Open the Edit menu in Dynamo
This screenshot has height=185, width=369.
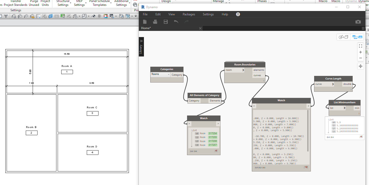tap(158, 14)
